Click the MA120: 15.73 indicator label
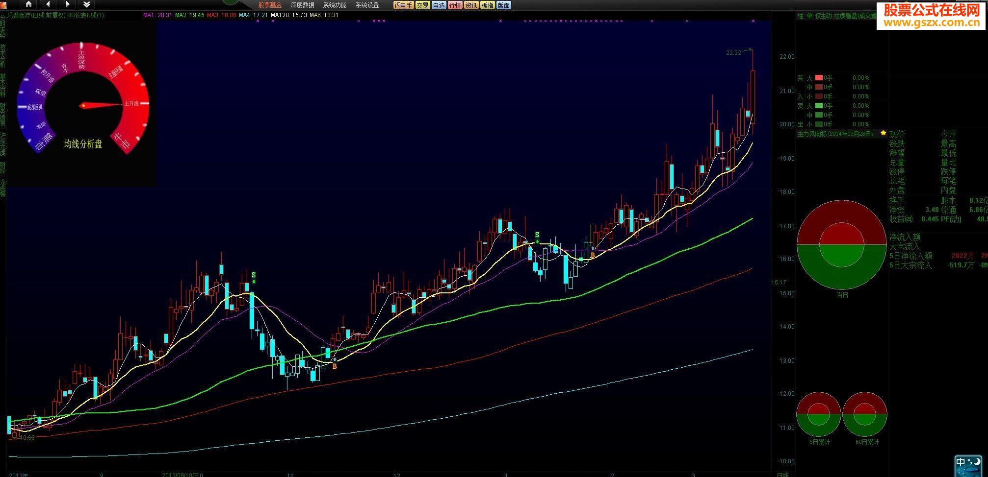This screenshot has width=988, height=477. click(289, 15)
